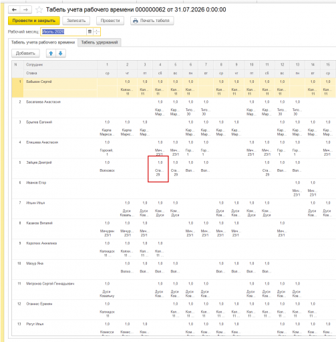Click the Печать табеля printer button
Viewport: 336px width, 342px height.
[x=152, y=21]
